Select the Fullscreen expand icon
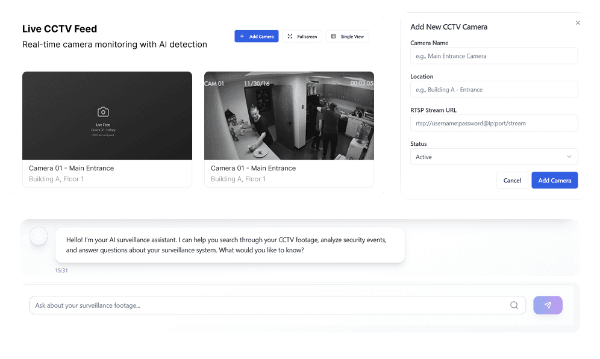This screenshot has height=359, width=600. point(289,36)
